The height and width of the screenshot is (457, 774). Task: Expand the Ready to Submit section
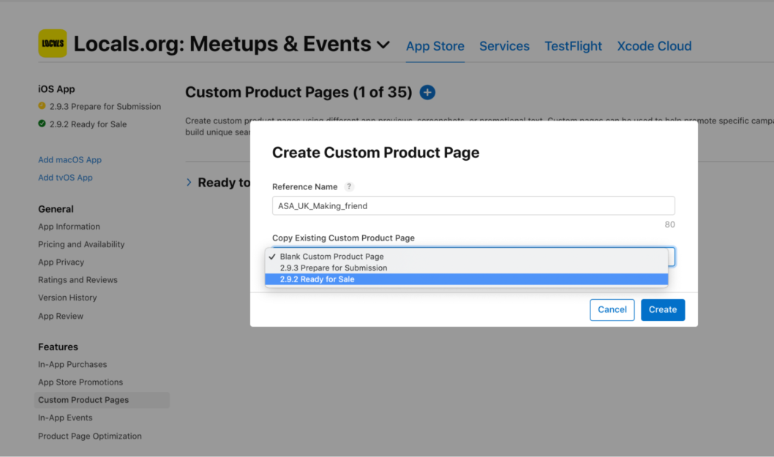189,182
